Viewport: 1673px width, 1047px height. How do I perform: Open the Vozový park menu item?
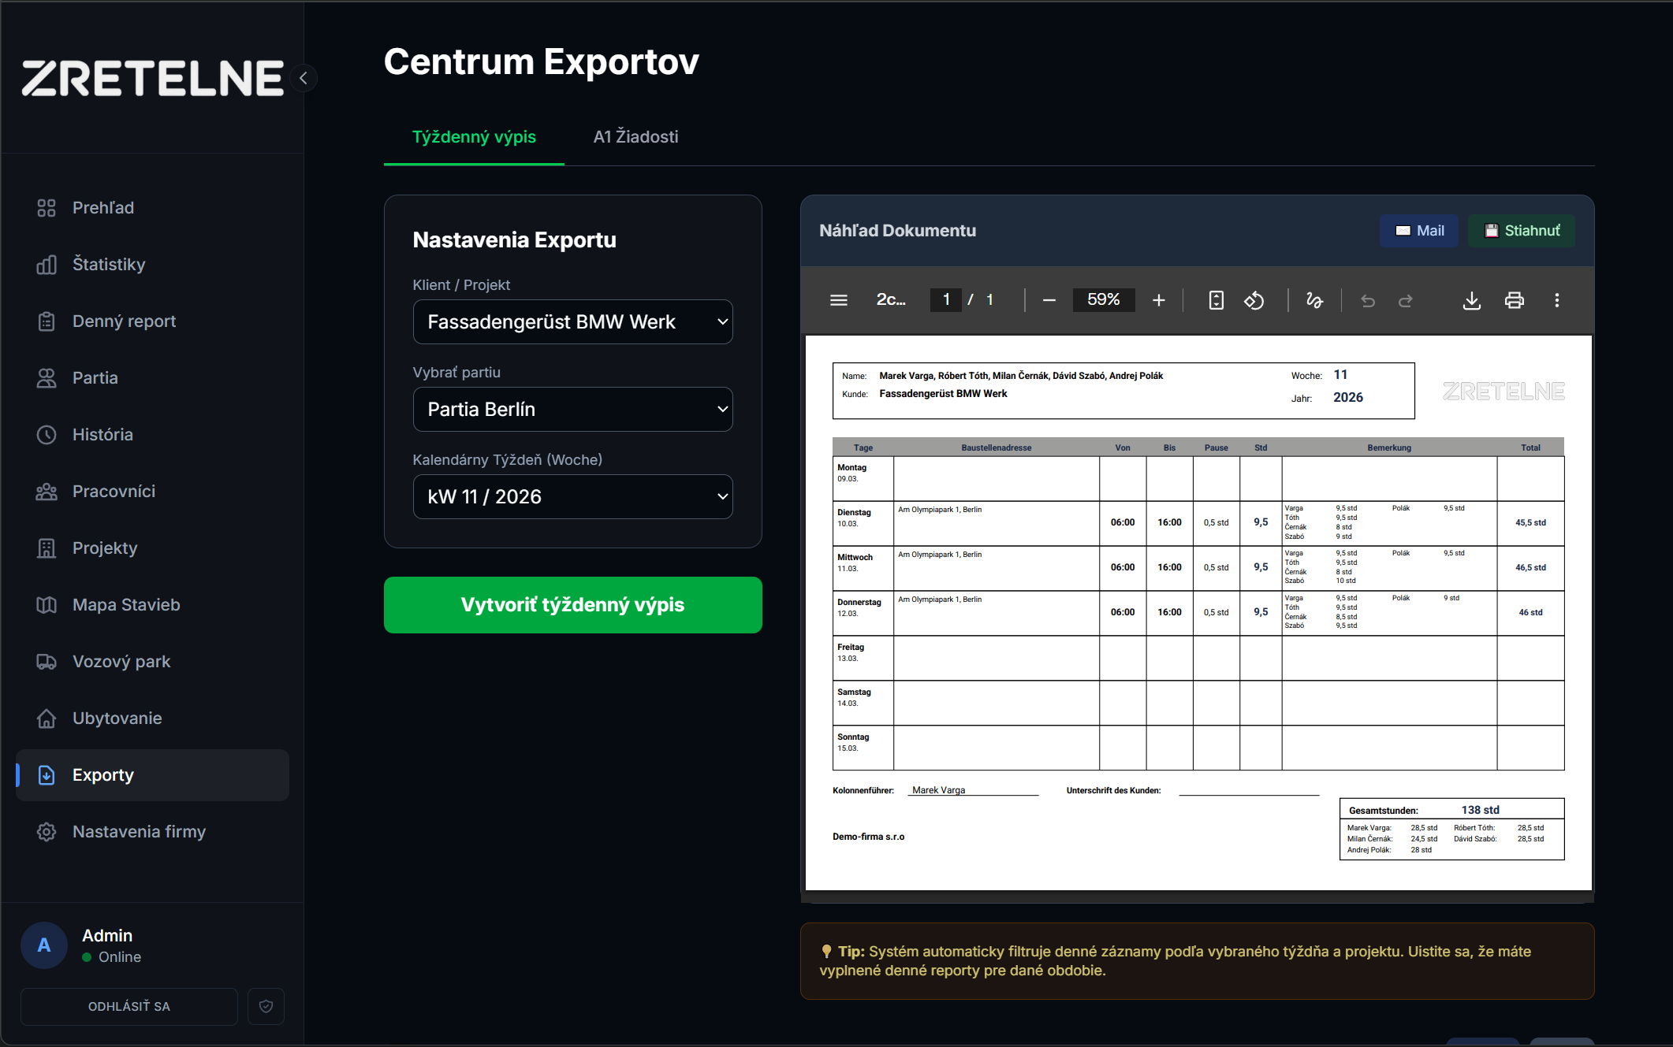tap(152, 662)
